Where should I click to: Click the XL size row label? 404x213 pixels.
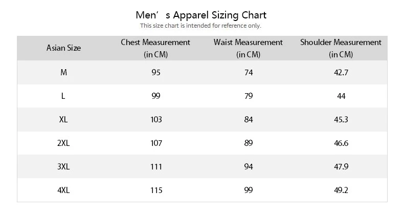click(x=63, y=119)
